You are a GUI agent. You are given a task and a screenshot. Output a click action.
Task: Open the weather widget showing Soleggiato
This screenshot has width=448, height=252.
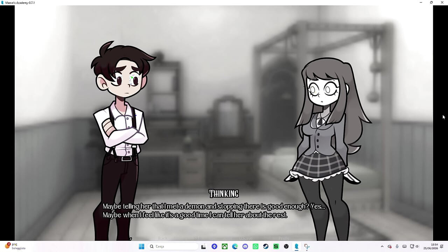pyautogui.click(x=15, y=246)
